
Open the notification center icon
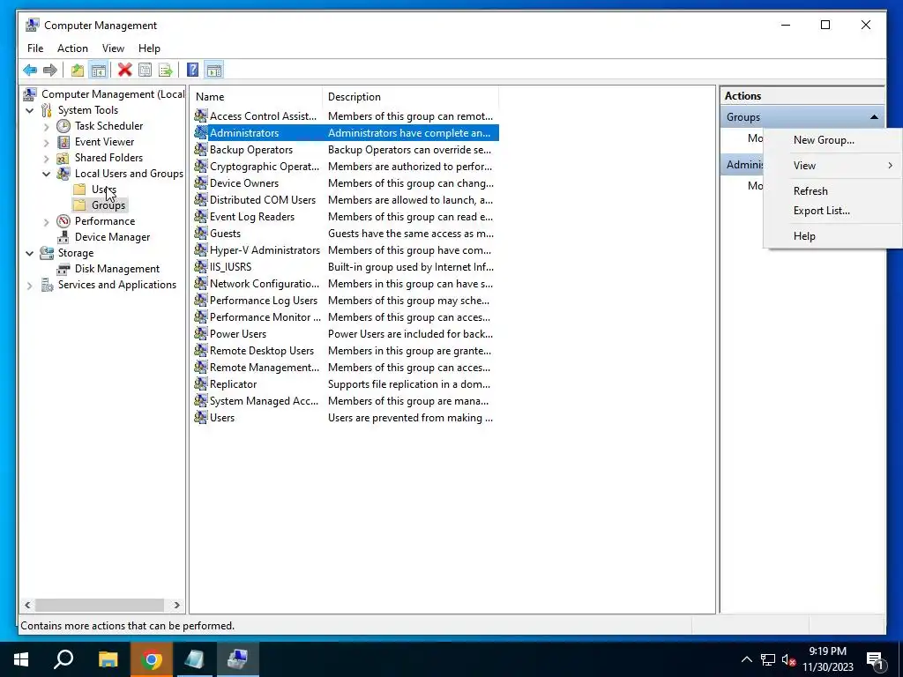pos(876,660)
